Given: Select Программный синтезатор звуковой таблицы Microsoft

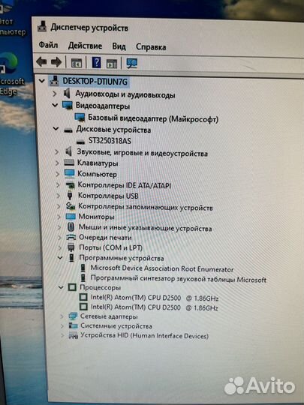Looking at the screenshot, I should tap(179, 279).
